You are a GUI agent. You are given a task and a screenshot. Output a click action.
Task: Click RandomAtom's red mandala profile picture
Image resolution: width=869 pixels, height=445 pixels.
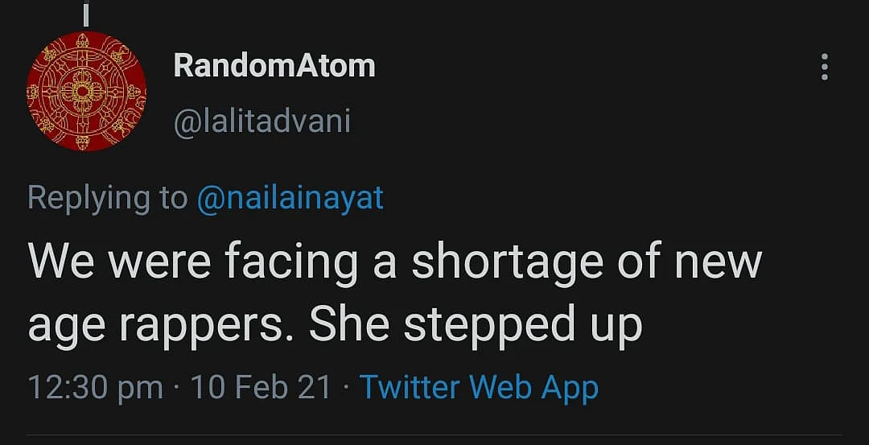86,91
